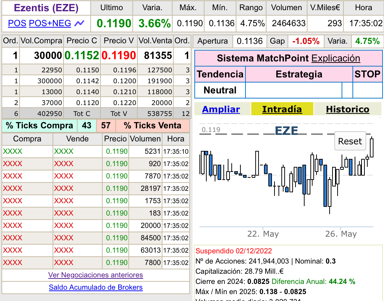Image resolution: width=384 pixels, height=301 pixels.
Task: Click the Neutral tendency cell
Action: (220, 90)
